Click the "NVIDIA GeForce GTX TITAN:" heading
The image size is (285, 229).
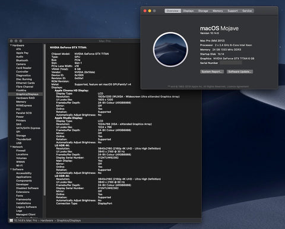[x=68, y=47]
